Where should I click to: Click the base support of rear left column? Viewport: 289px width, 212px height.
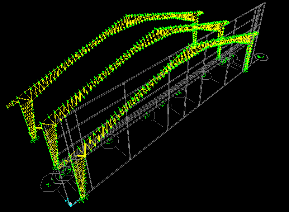(x=34, y=140)
